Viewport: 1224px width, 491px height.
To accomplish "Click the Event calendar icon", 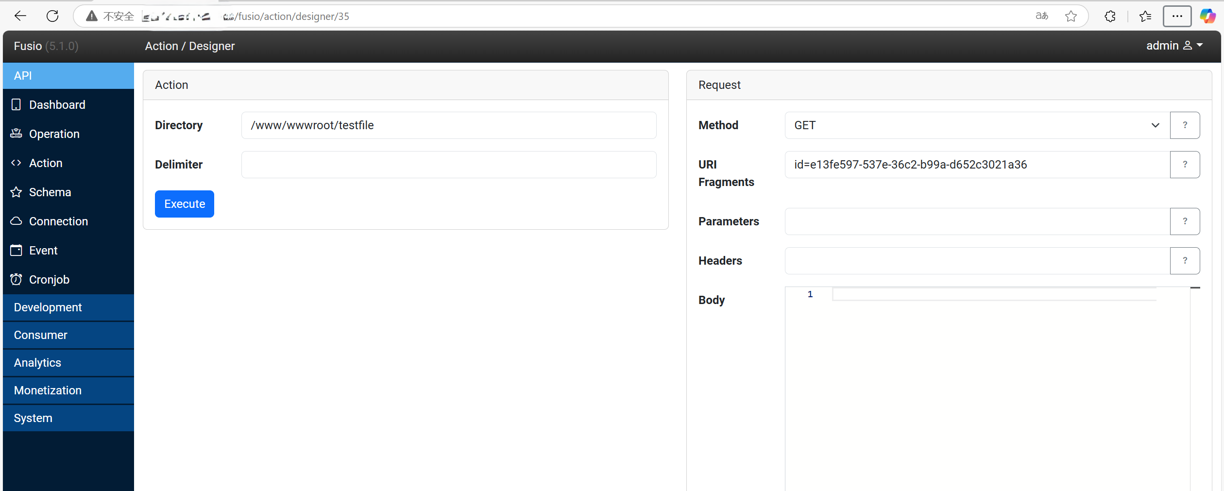I will pos(16,250).
